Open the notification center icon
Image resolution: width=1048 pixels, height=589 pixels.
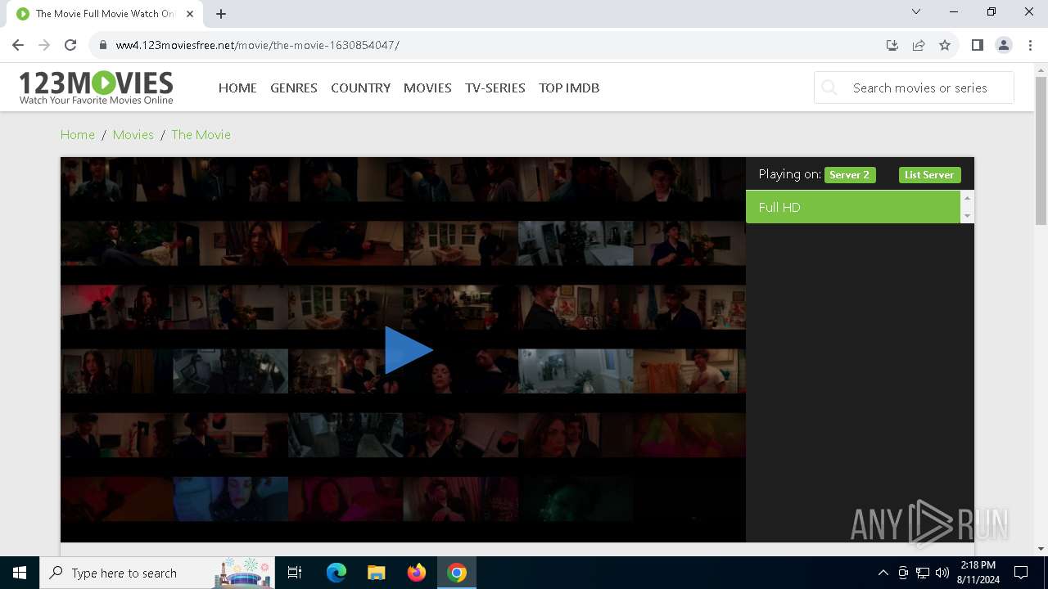tap(1021, 573)
